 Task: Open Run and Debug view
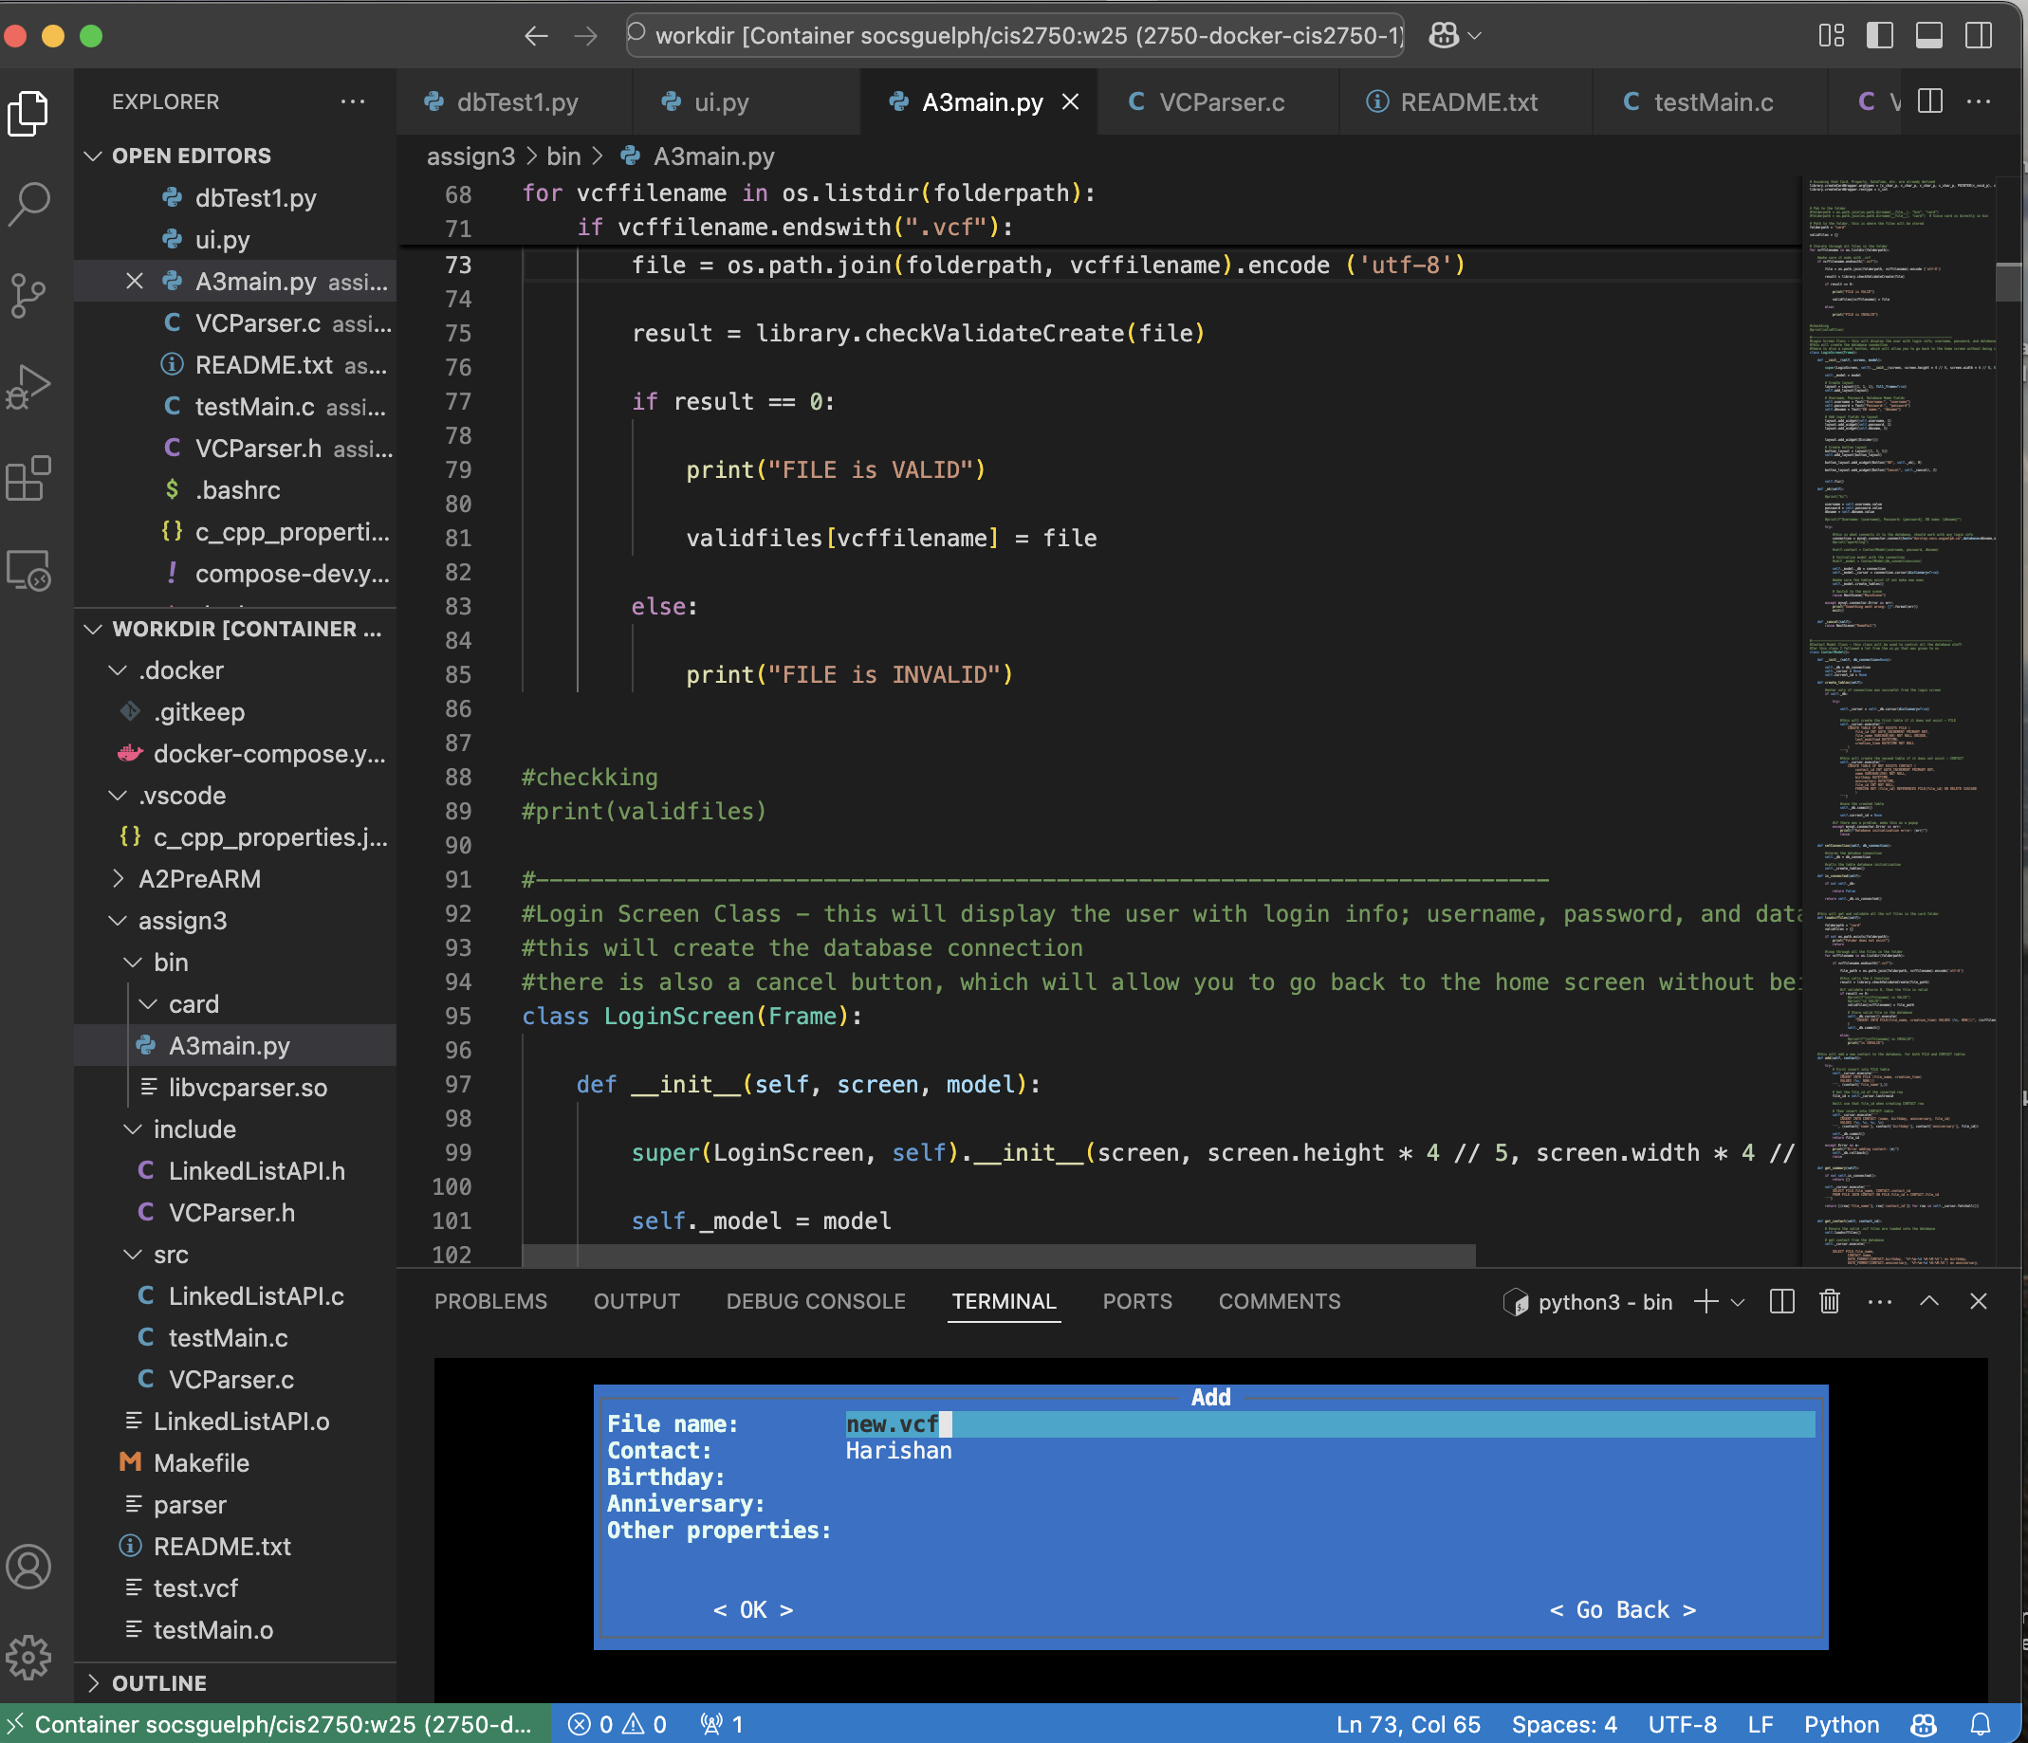tap(29, 388)
